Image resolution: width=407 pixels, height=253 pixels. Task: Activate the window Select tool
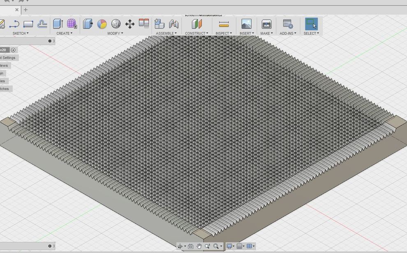311,24
